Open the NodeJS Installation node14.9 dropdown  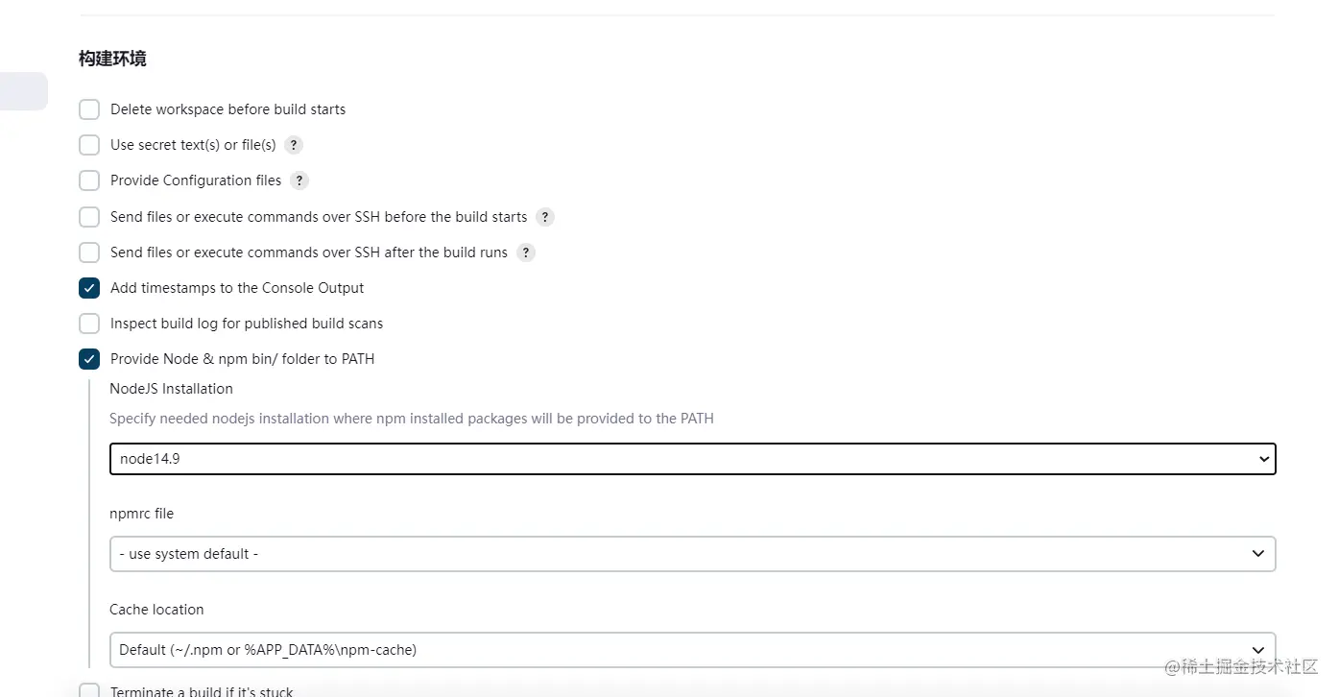click(x=693, y=459)
